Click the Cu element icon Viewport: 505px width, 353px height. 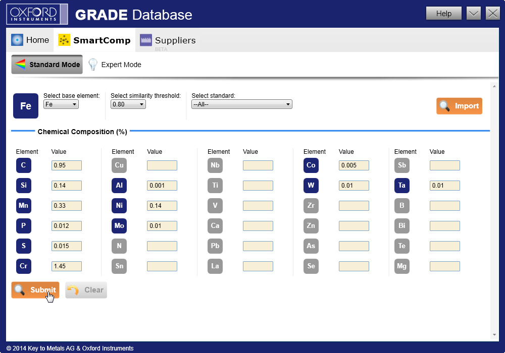[x=119, y=165]
